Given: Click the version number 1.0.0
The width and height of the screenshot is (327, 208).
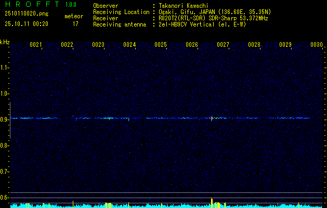Looking at the screenshot, I should 71,4.
